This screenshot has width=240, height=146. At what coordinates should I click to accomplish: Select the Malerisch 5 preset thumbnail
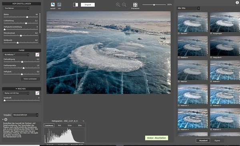(x=225, y=118)
